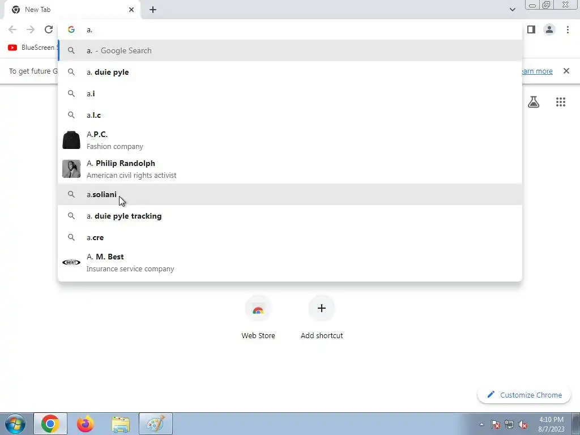The height and width of the screenshot is (435, 580).
Task: Open the tab search chevron
Action: 512,10
